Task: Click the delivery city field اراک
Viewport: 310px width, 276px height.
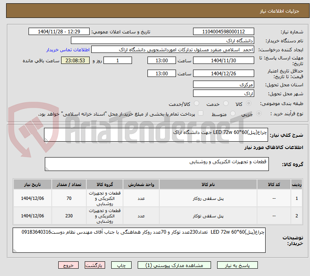Action: pos(223,94)
